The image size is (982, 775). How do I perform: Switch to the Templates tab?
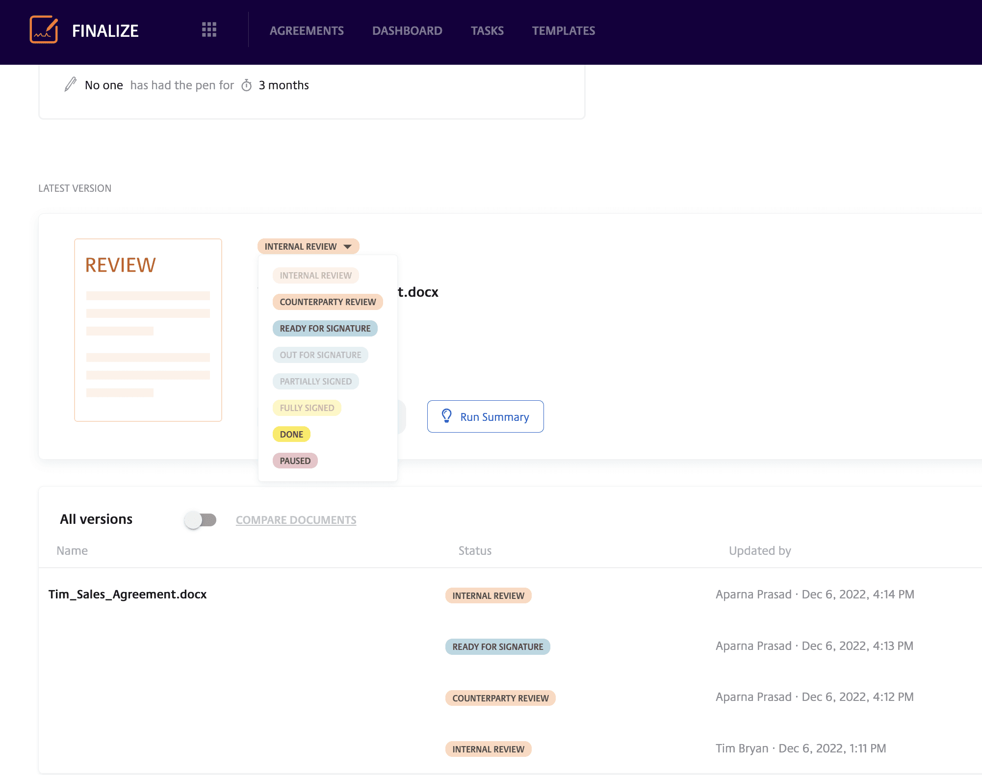pos(564,30)
